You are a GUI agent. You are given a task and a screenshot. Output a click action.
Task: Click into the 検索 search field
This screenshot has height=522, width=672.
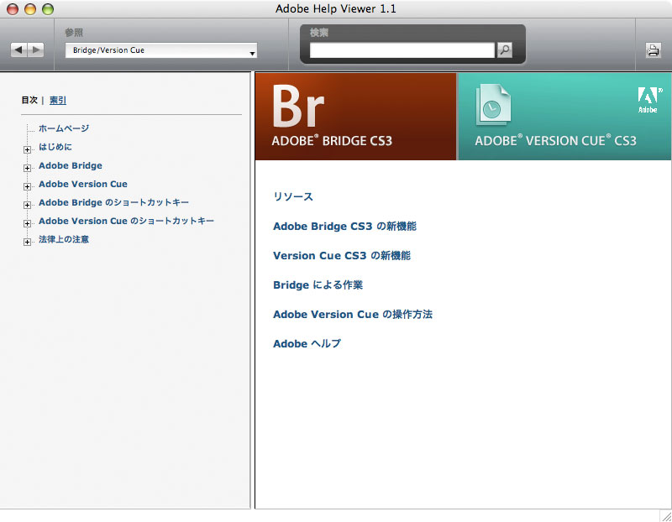(402, 50)
